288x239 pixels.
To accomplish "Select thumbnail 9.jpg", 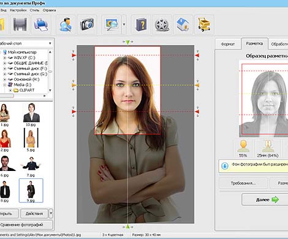I will [x=31, y=191].
